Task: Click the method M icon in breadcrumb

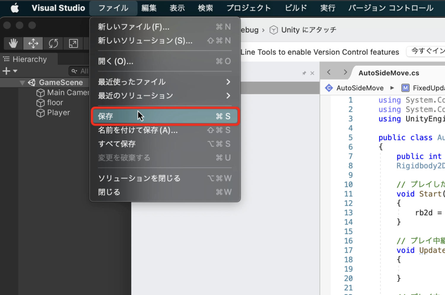Action: pos(405,88)
